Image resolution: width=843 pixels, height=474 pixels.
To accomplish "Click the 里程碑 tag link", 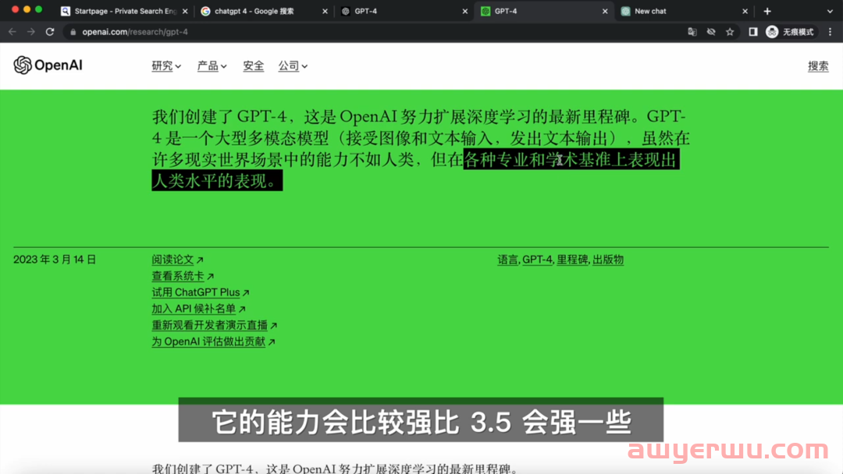I will (572, 260).
